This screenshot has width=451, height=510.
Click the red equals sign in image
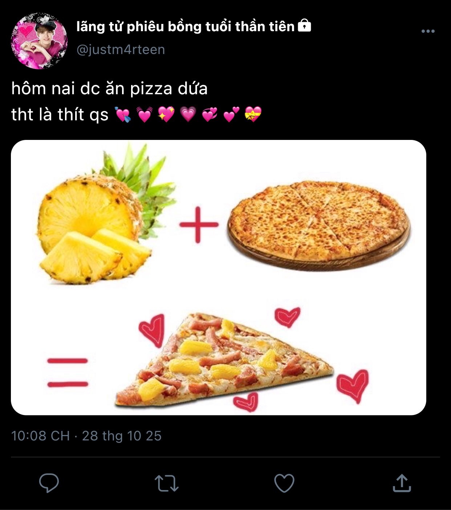[x=68, y=372]
